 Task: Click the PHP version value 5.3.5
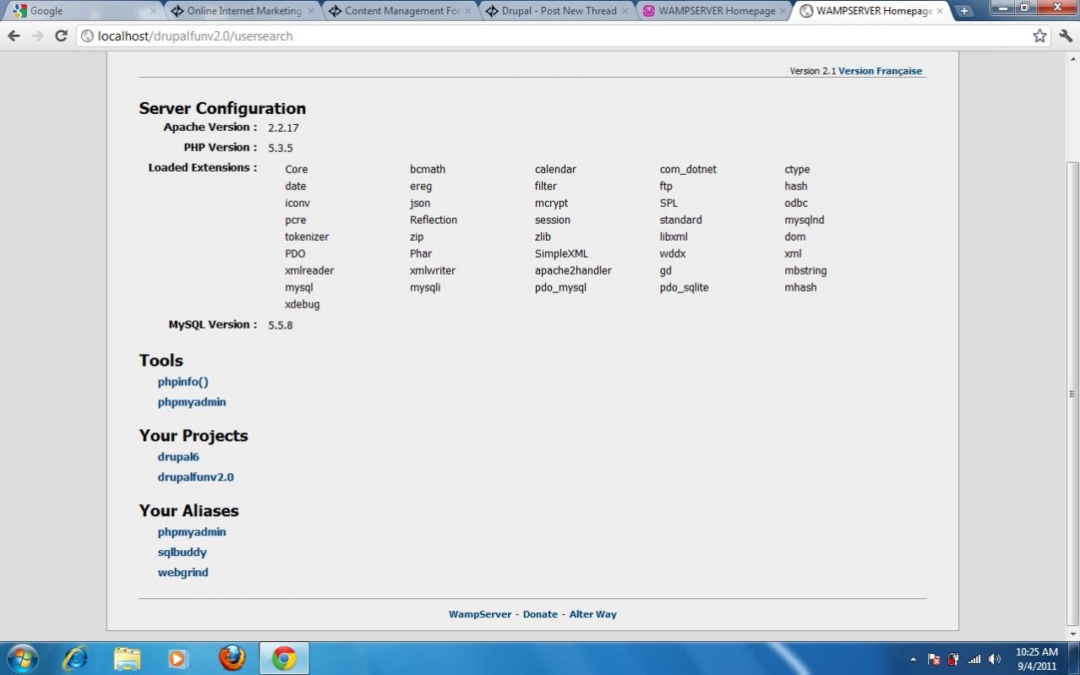coord(281,149)
